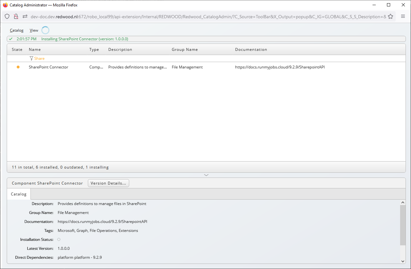Sort by the Name column header
The width and height of the screenshot is (411, 269).
click(35, 50)
